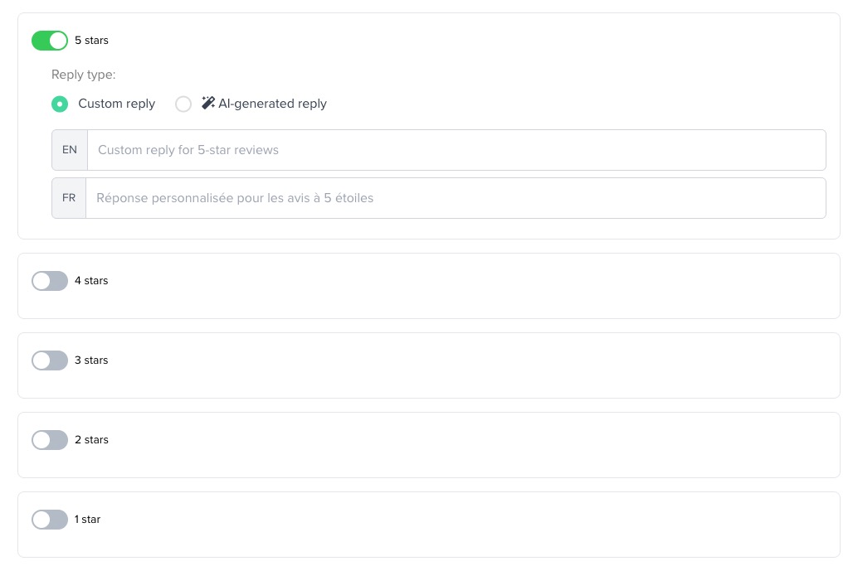Click the "3 stars" label text
The image size is (853, 566).
[91, 360]
